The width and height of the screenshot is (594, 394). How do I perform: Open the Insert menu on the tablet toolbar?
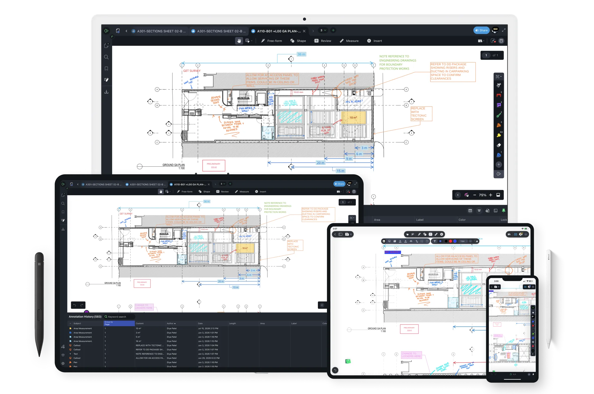[x=261, y=192]
